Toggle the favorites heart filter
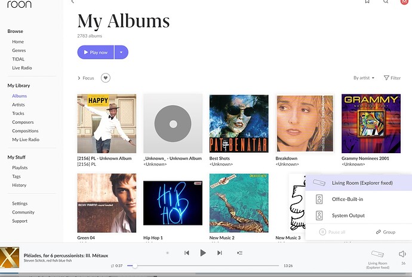This screenshot has height=277, width=412. [x=106, y=78]
